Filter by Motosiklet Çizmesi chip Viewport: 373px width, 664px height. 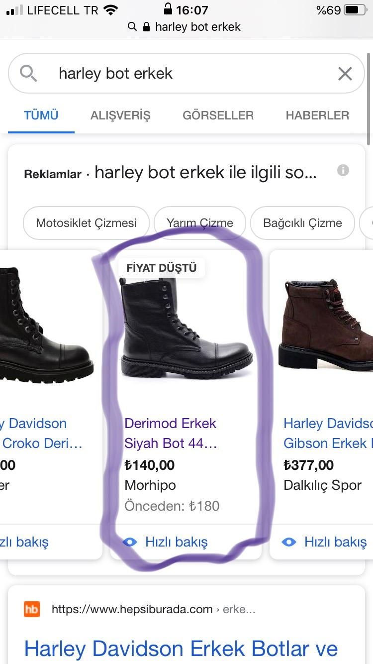tap(86, 223)
